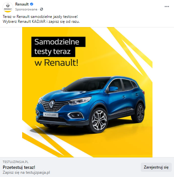Click the Zapisz się na testujzpasja.pl description
Screen dimensions: 174x177
coord(26,172)
